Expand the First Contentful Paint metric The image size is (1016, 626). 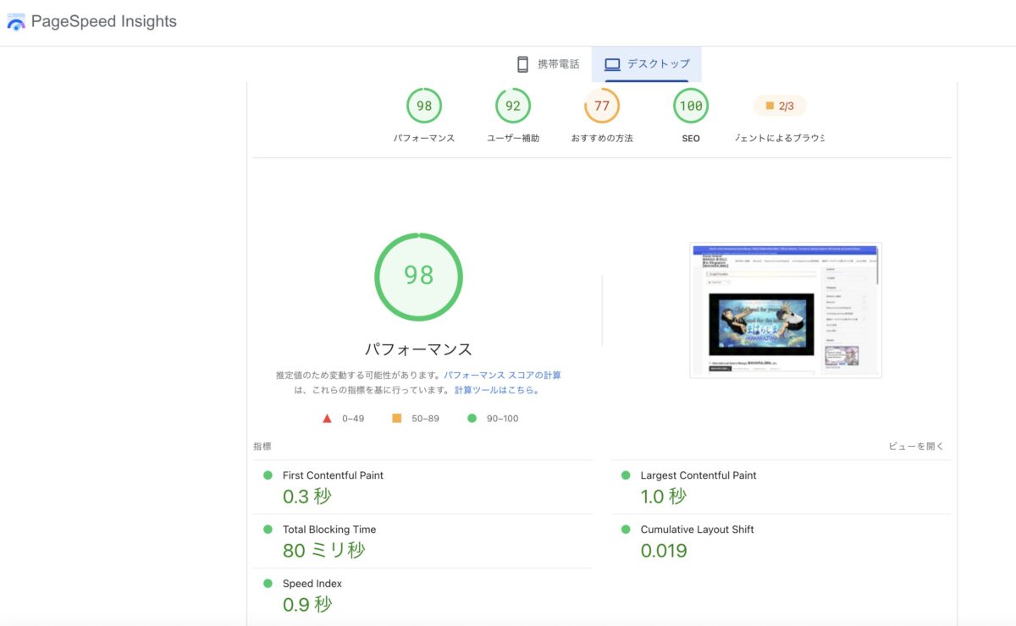422,487
